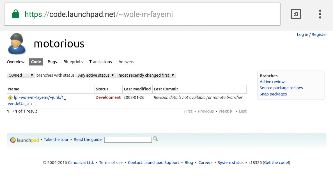Click the Last pagination label
This screenshot has width=333, height=187.
click(x=243, y=111)
